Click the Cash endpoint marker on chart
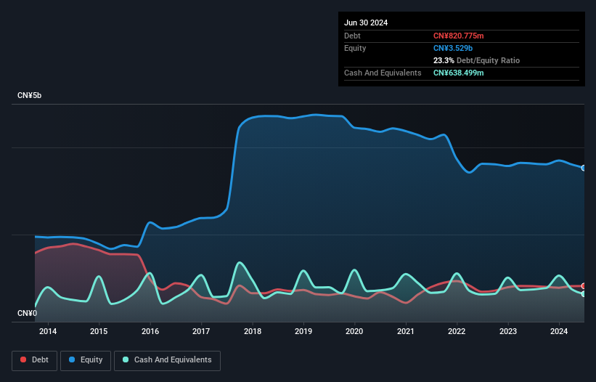This screenshot has height=382, width=596. (584, 294)
